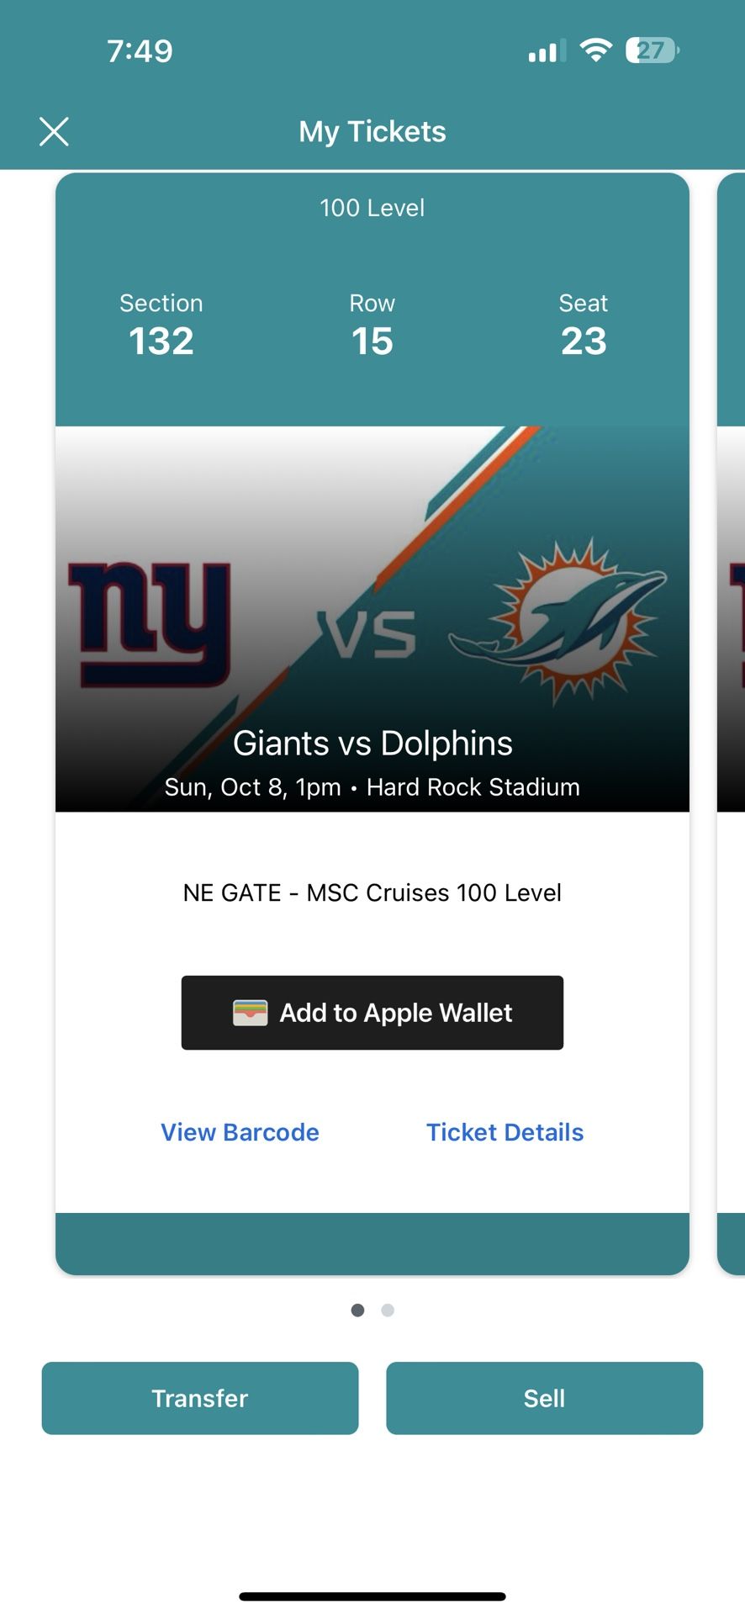The width and height of the screenshot is (745, 1615).
Task: Tap the next ticket card peeking right
Action: [732, 723]
